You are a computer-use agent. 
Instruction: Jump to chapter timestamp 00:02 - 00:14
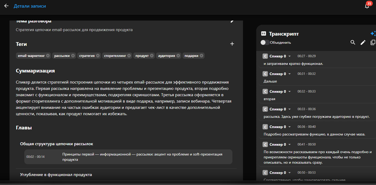[35, 157]
